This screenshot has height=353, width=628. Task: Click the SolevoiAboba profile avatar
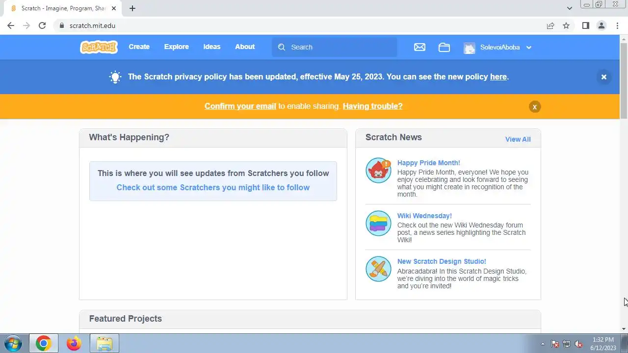(x=470, y=48)
